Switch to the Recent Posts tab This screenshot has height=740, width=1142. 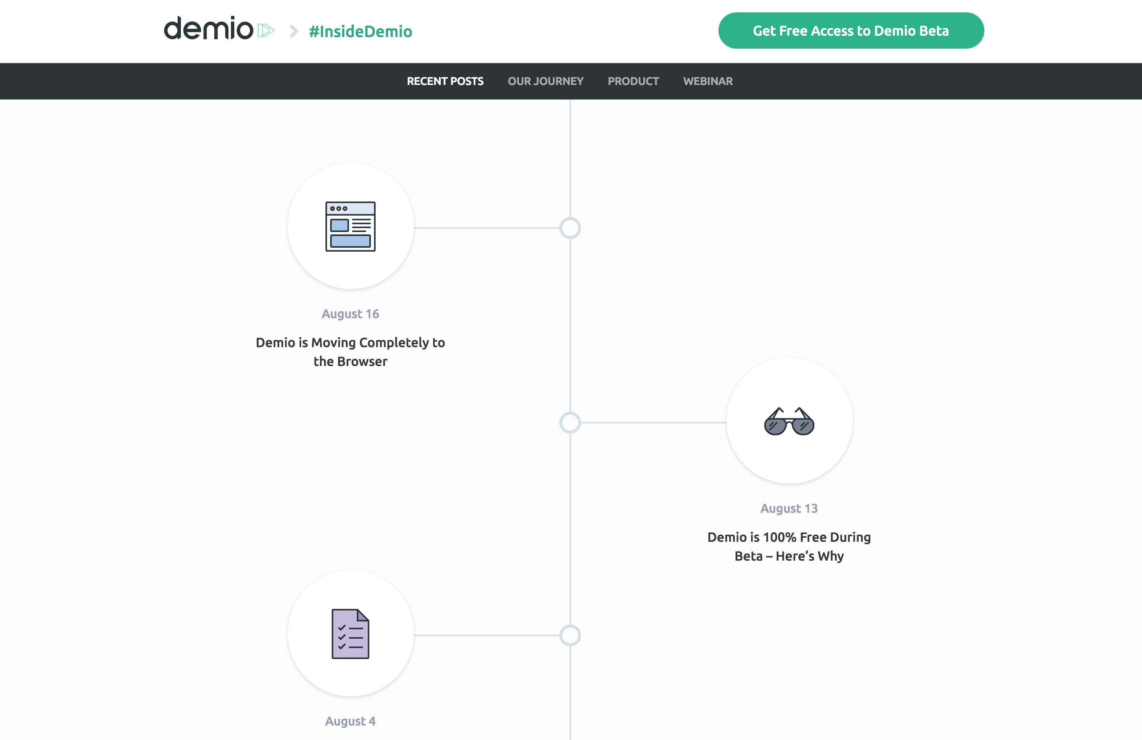tap(445, 81)
